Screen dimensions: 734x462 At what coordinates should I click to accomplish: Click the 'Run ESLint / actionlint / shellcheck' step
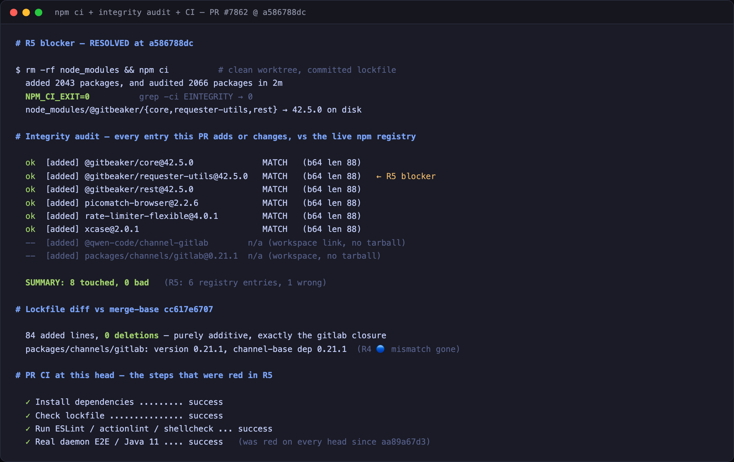coord(149,429)
